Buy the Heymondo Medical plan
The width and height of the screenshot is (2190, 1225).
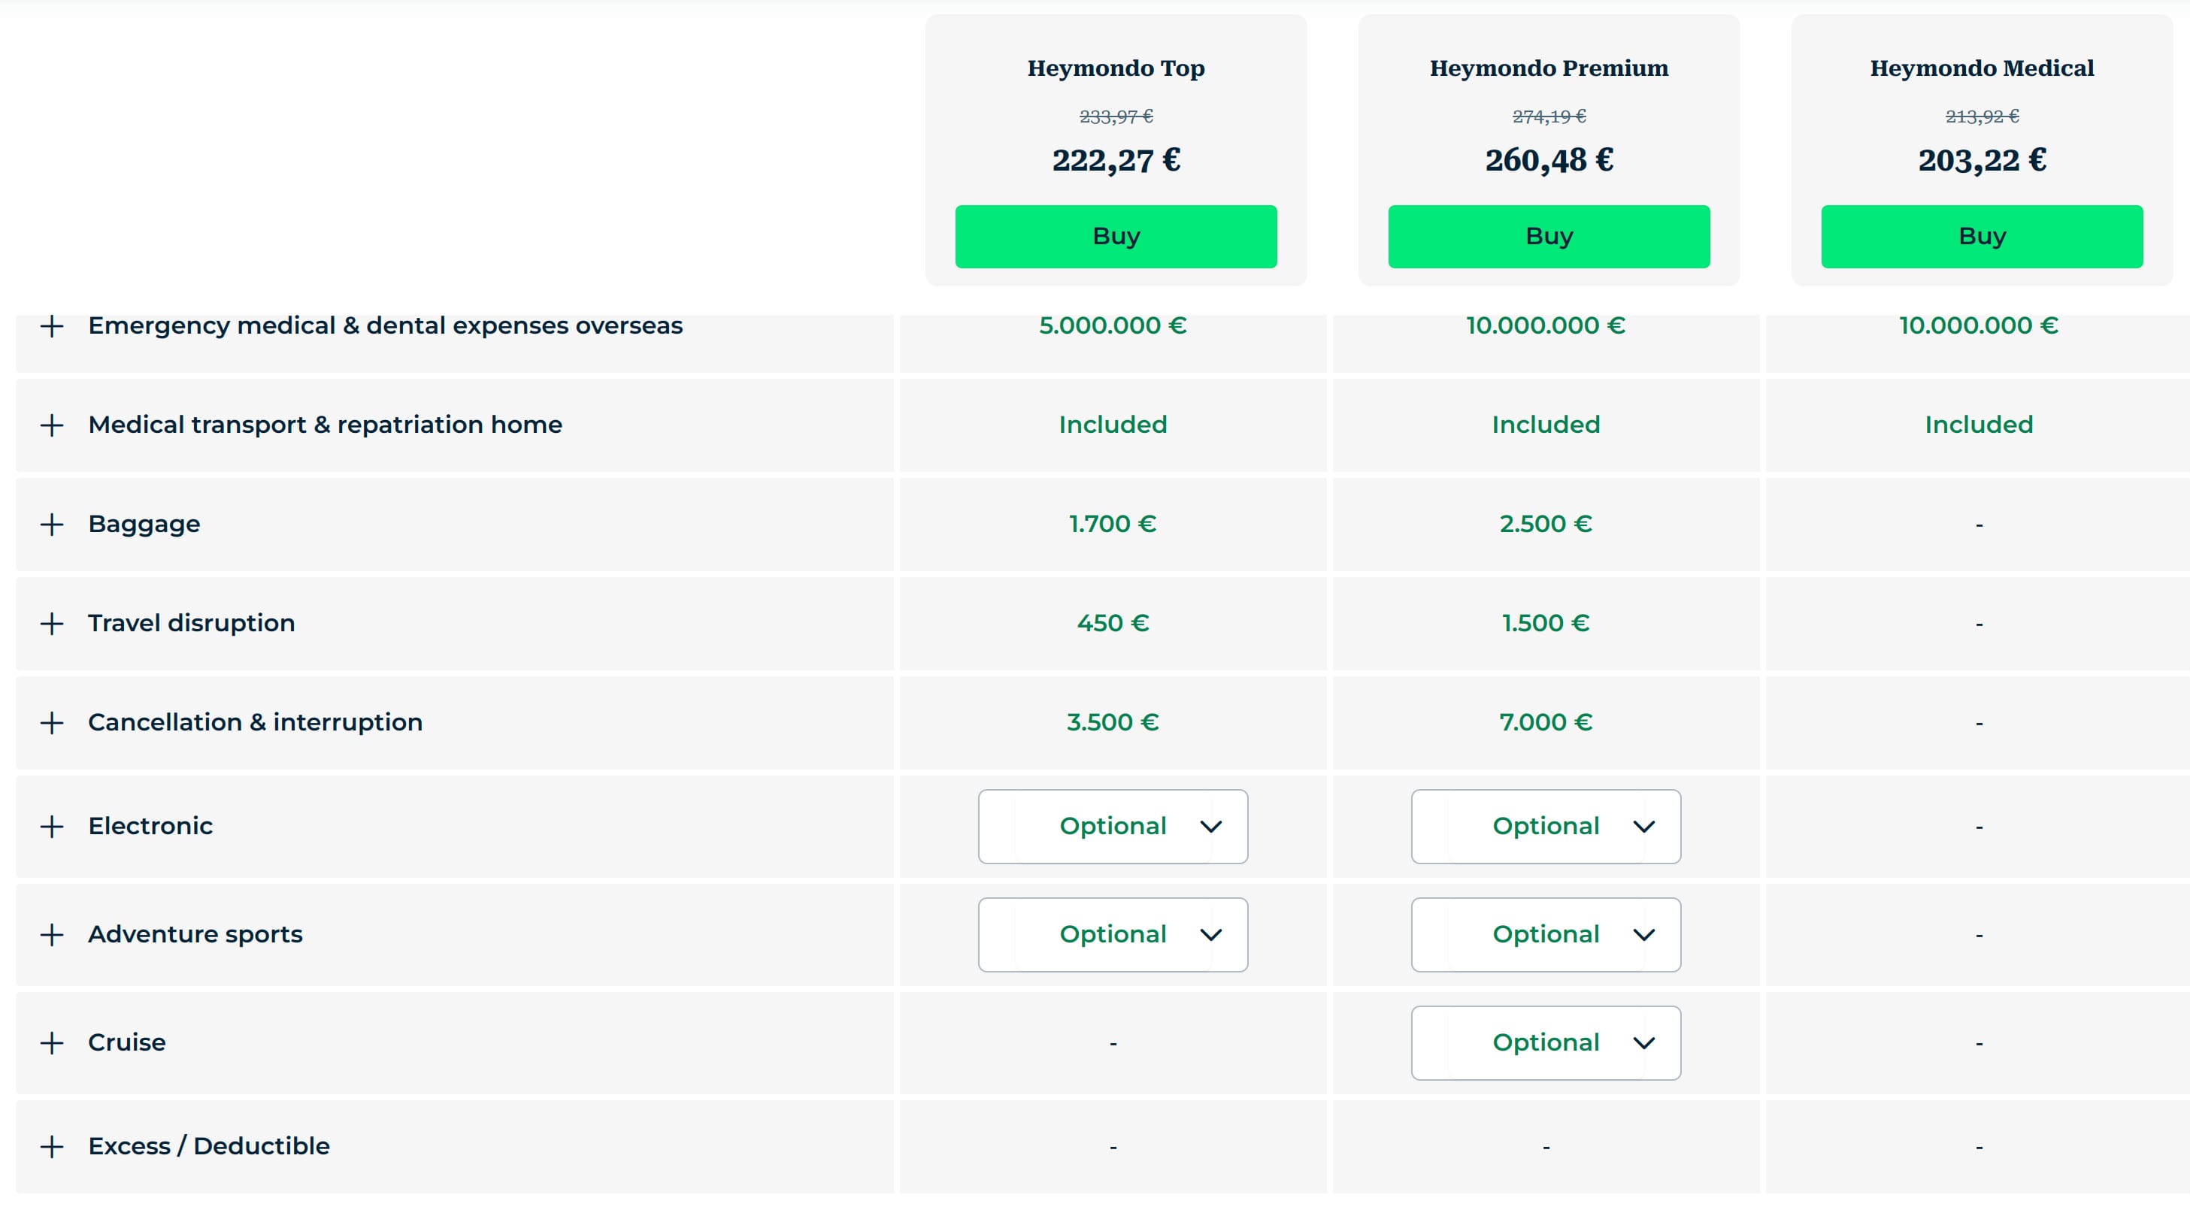(1981, 236)
